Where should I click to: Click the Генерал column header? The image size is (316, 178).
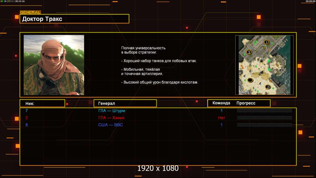(125, 103)
